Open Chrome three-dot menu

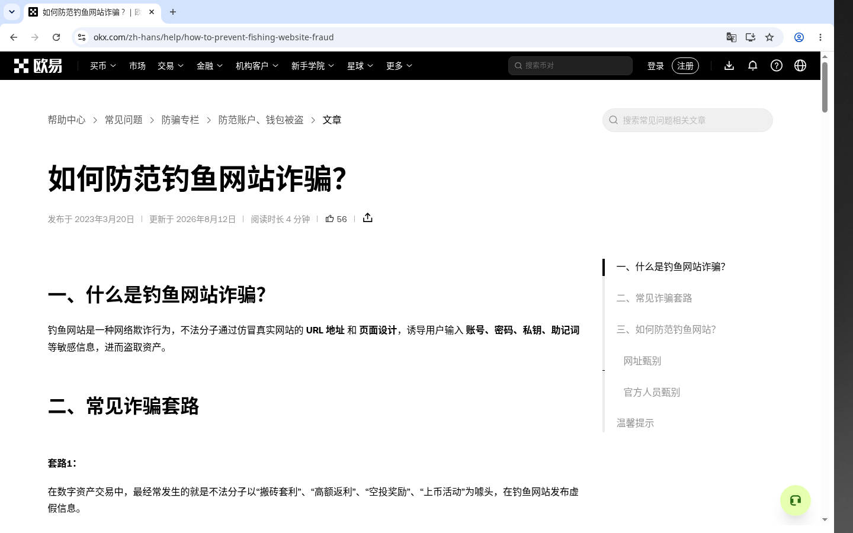820,37
